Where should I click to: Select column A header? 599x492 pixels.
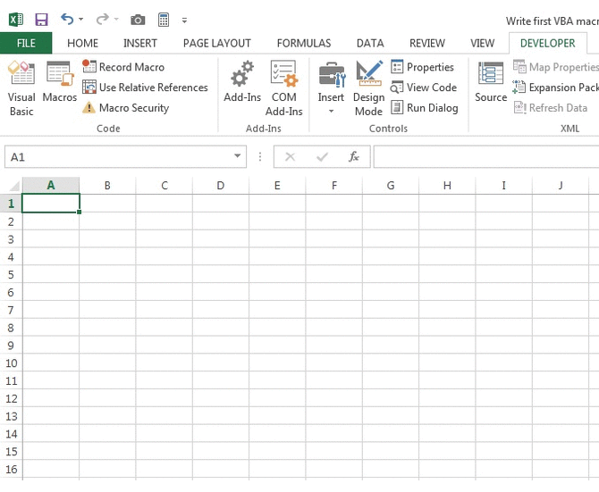(51, 186)
